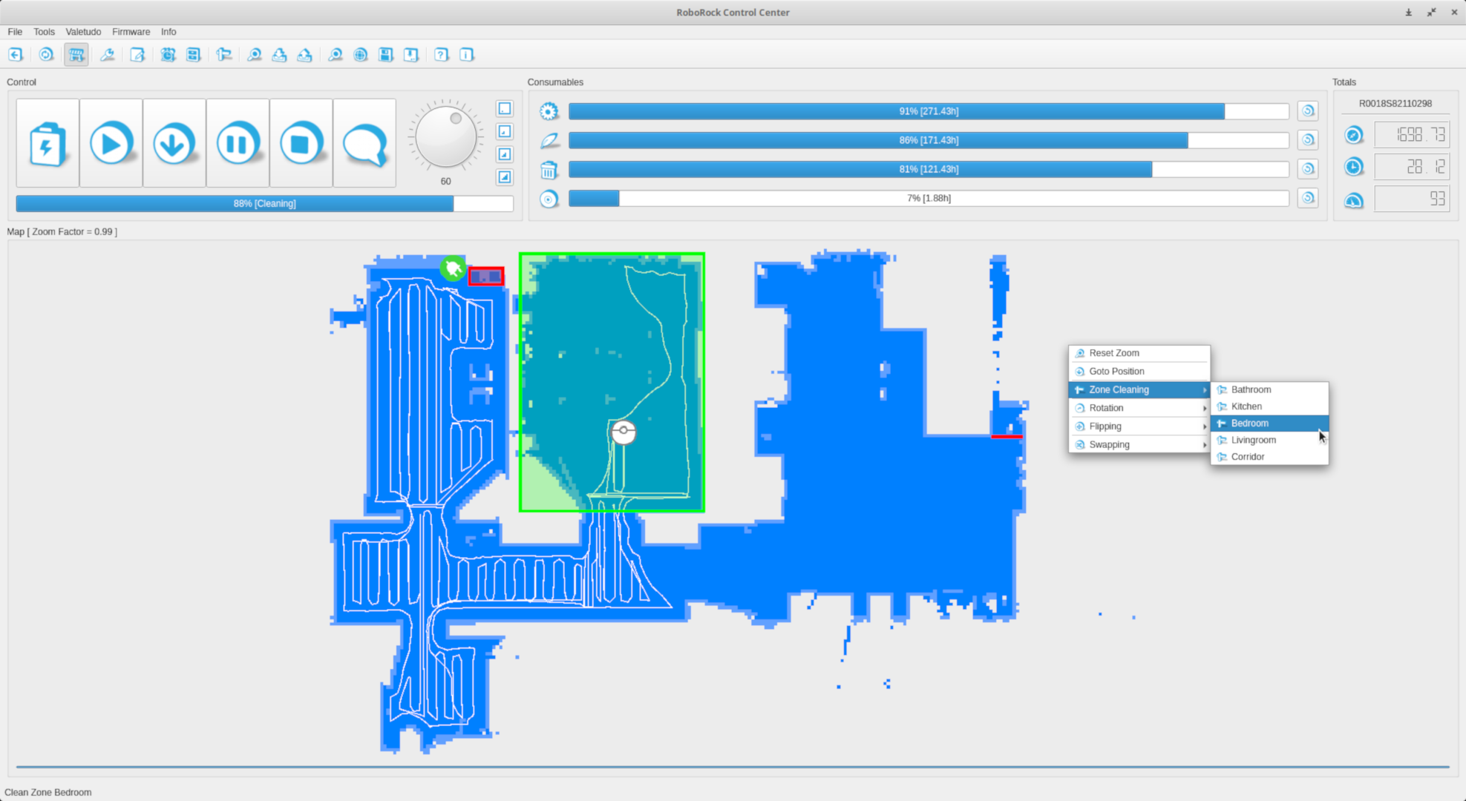The width and height of the screenshot is (1466, 801).
Task: Select the maximum fan power preset button
Action: 505,177
